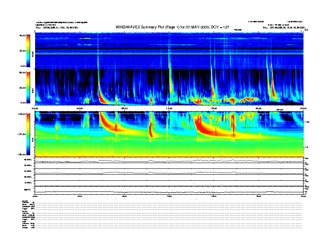Viewport: 327px width, 252px height.
Task: Click the short red emission streak near 04:30 in RAD2 panel
Action: point(85,38)
